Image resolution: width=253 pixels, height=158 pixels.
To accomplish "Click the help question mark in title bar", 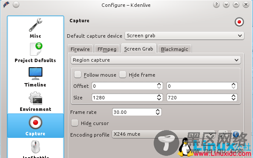I will pos(216,5).
